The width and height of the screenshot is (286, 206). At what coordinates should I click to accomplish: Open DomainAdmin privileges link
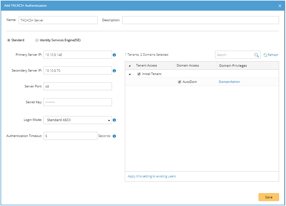coord(229,82)
